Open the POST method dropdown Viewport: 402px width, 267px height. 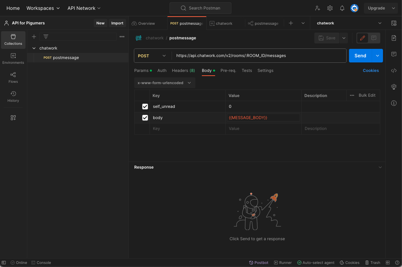pyautogui.click(x=152, y=56)
